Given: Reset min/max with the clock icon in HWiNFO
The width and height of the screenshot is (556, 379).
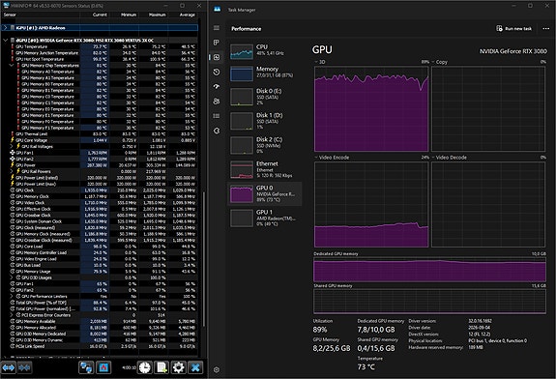Looking at the screenshot, I should click(x=145, y=367).
